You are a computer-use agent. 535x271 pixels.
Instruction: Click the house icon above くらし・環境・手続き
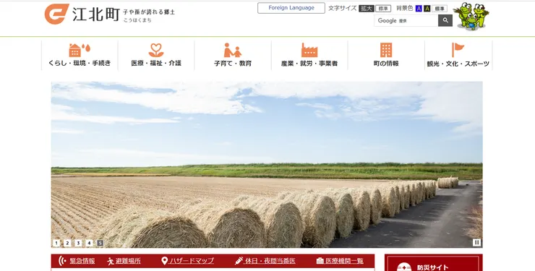(x=79, y=50)
